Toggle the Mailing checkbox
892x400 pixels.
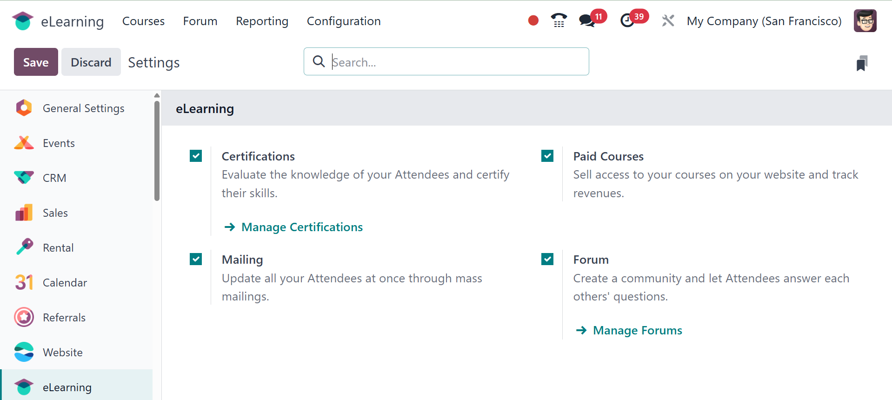pos(196,259)
